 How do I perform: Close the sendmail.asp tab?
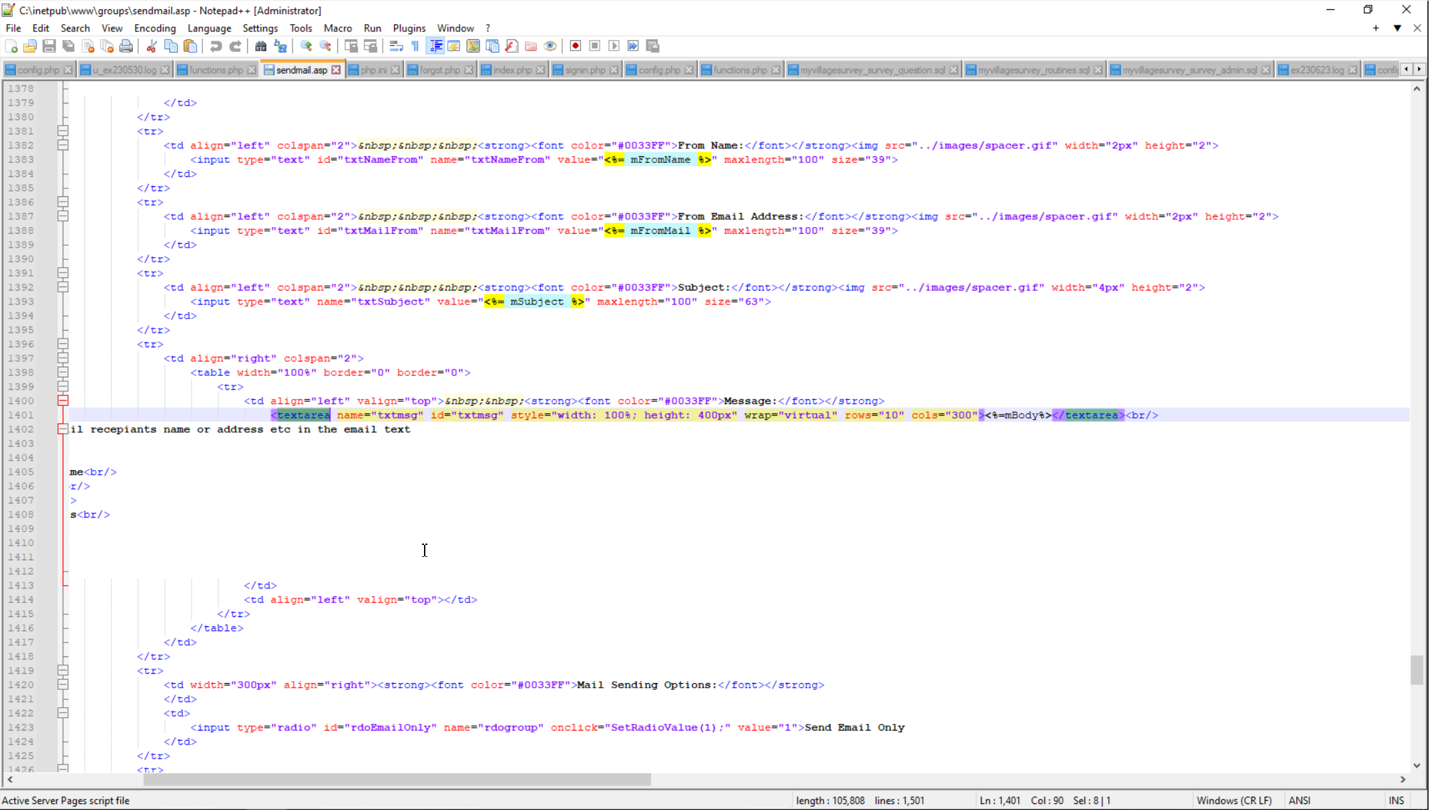[x=337, y=70]
